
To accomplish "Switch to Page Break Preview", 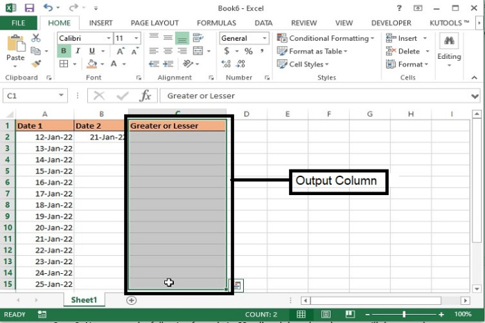I will tap(350, 314).
